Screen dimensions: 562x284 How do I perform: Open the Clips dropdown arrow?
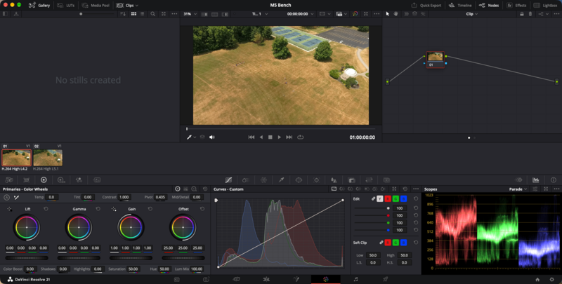coord(136,6)
